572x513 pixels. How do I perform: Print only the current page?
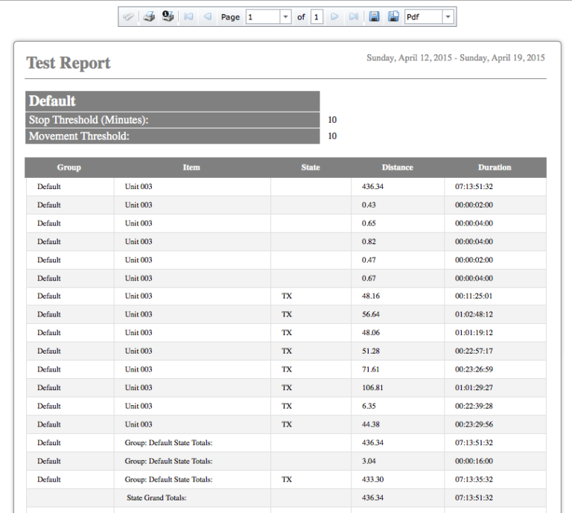(168, 17)
